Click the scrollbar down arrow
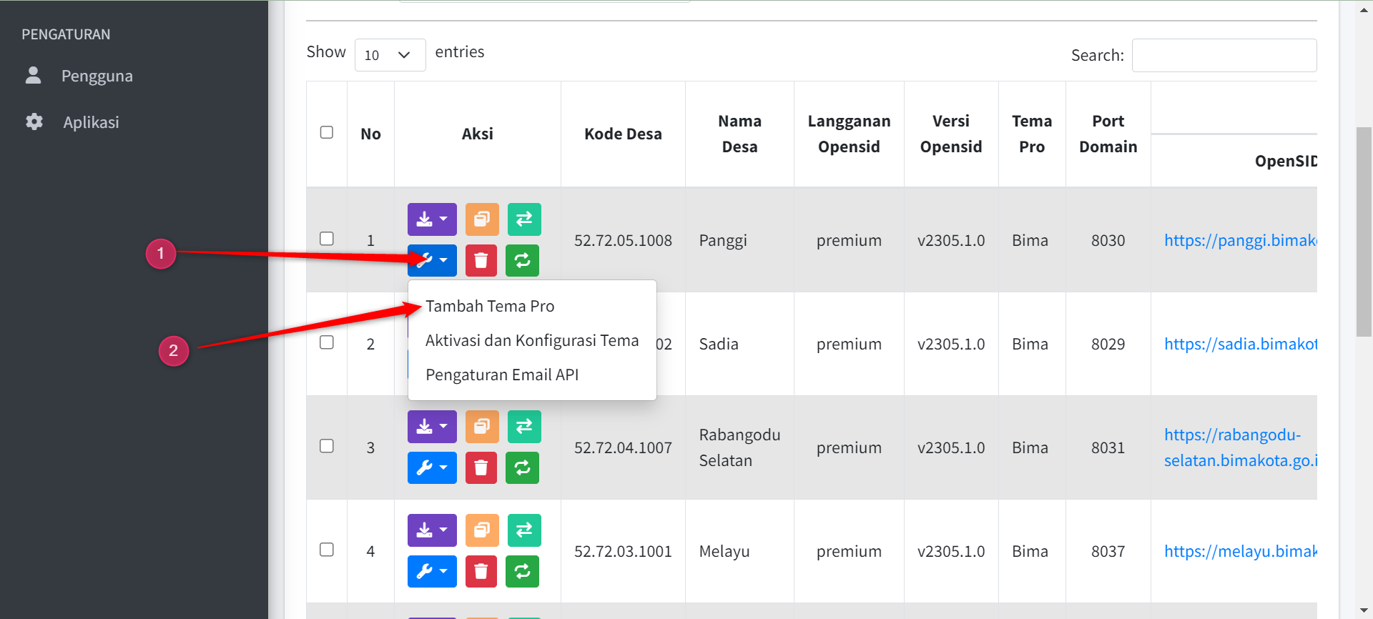Image resolution: width=1373 pixels, height=619 pixels. point(1364,610)
